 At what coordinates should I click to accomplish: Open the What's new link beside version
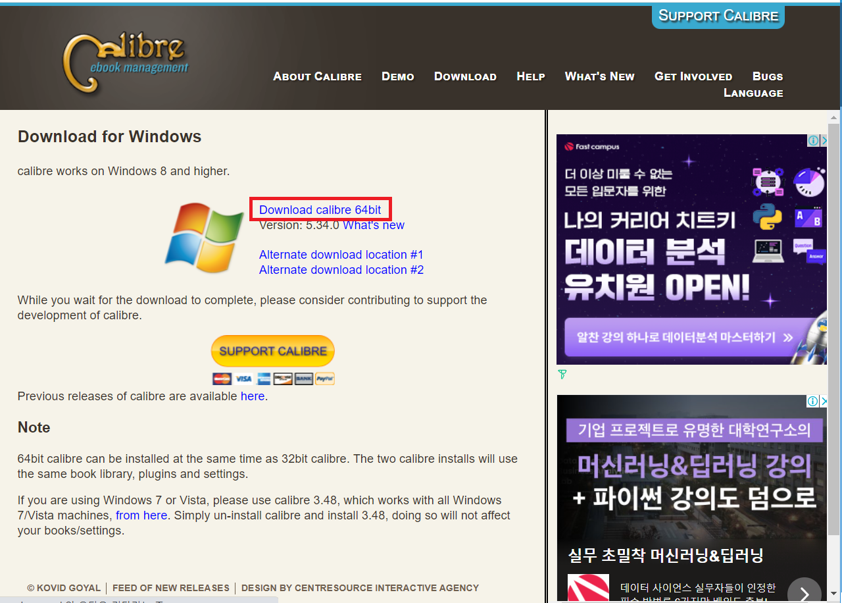(374, 225)
